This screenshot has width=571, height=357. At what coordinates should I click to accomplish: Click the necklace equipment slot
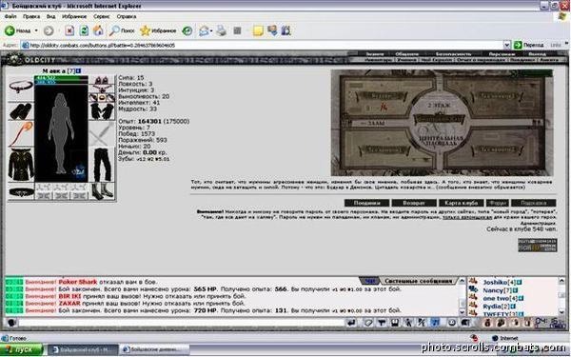click(21, 87)
